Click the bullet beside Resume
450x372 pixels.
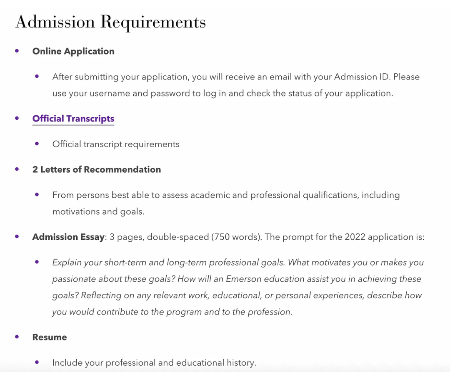[17, 337]
